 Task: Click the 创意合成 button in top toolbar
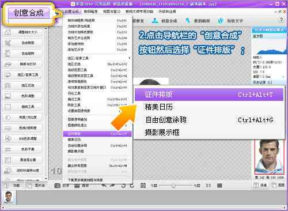pos(164,21)
